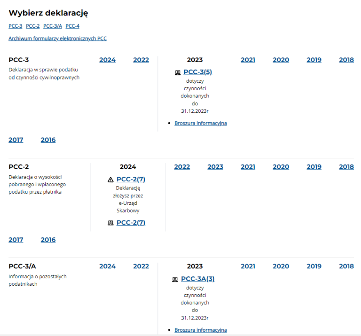The image size is (361, 336).
Task: Jump to the PCC-3/A anchor link at the top
Action: [x=53, y=26]
